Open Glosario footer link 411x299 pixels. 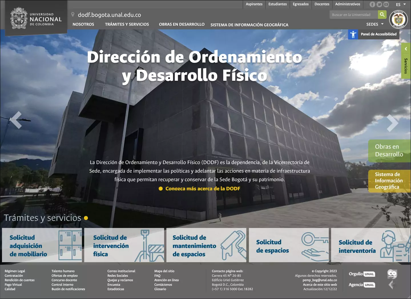click(x=160, y=289)
